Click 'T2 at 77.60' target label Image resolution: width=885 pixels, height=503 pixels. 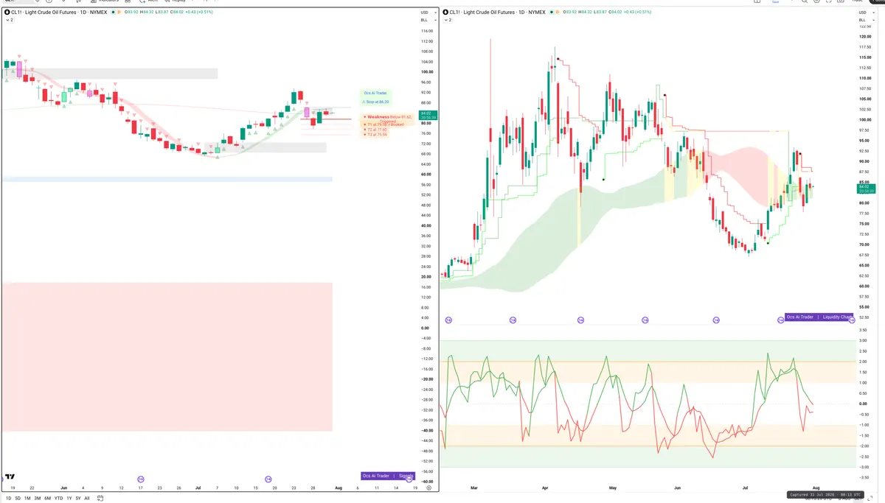pyautogui.click(x=376, y=130)
